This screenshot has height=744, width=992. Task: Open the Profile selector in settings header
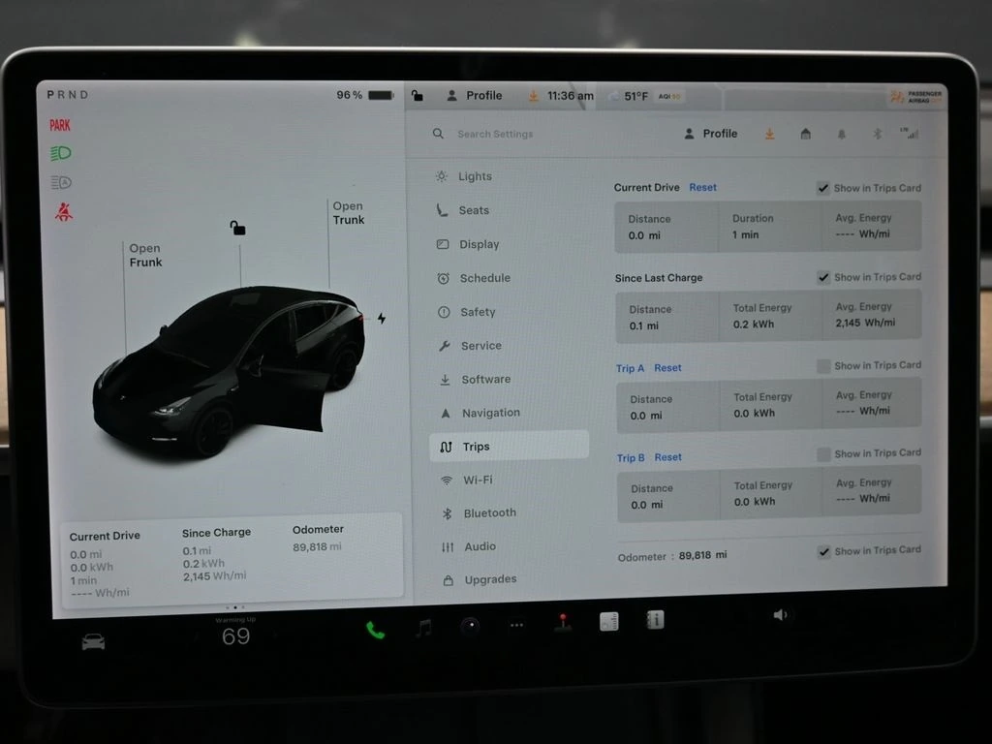pyautogui.click(x=710, y=134)
